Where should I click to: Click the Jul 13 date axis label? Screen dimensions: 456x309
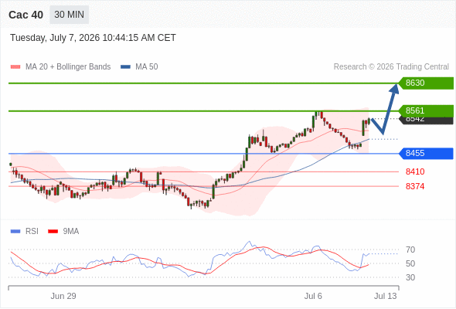click(x=386, y=296)
